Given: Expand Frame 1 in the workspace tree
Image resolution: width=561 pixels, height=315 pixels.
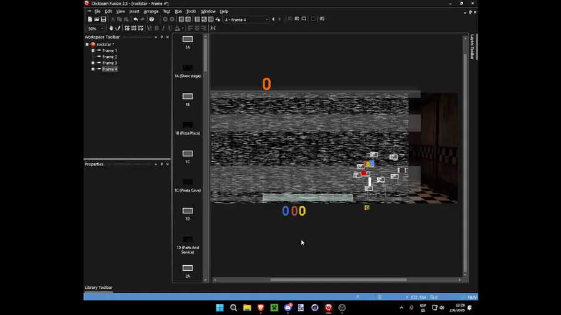Looking at the screenshot, I should [93, 50].
